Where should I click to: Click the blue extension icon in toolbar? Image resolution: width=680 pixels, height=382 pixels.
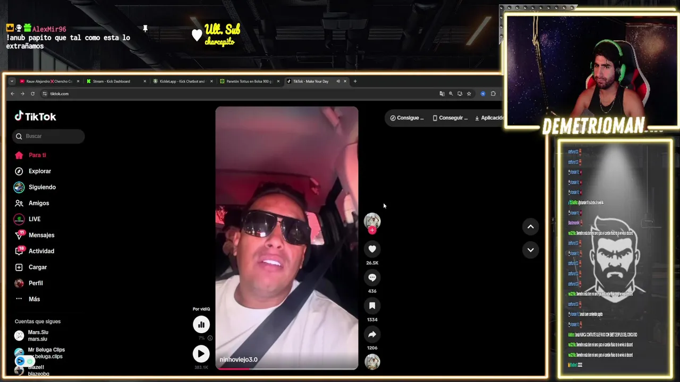(x=483, y=93)
